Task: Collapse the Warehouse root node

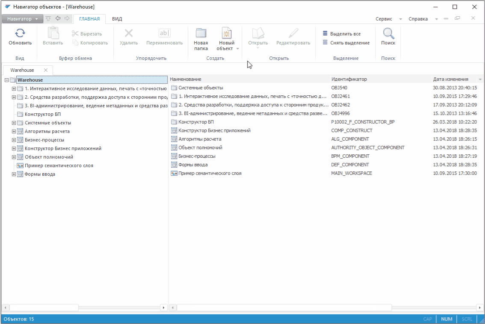Action: [6, 80]
